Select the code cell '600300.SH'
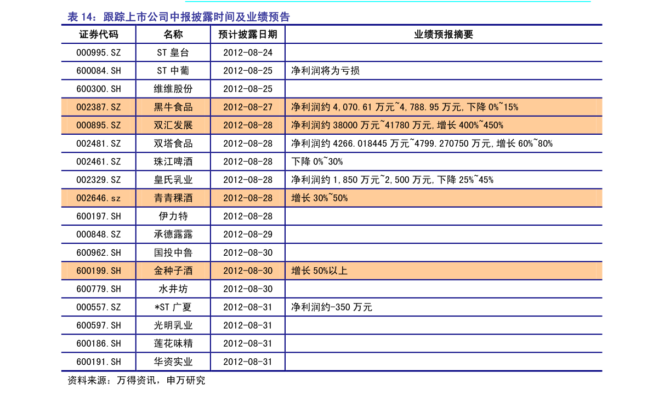653x396 pixels. (99, 89)
